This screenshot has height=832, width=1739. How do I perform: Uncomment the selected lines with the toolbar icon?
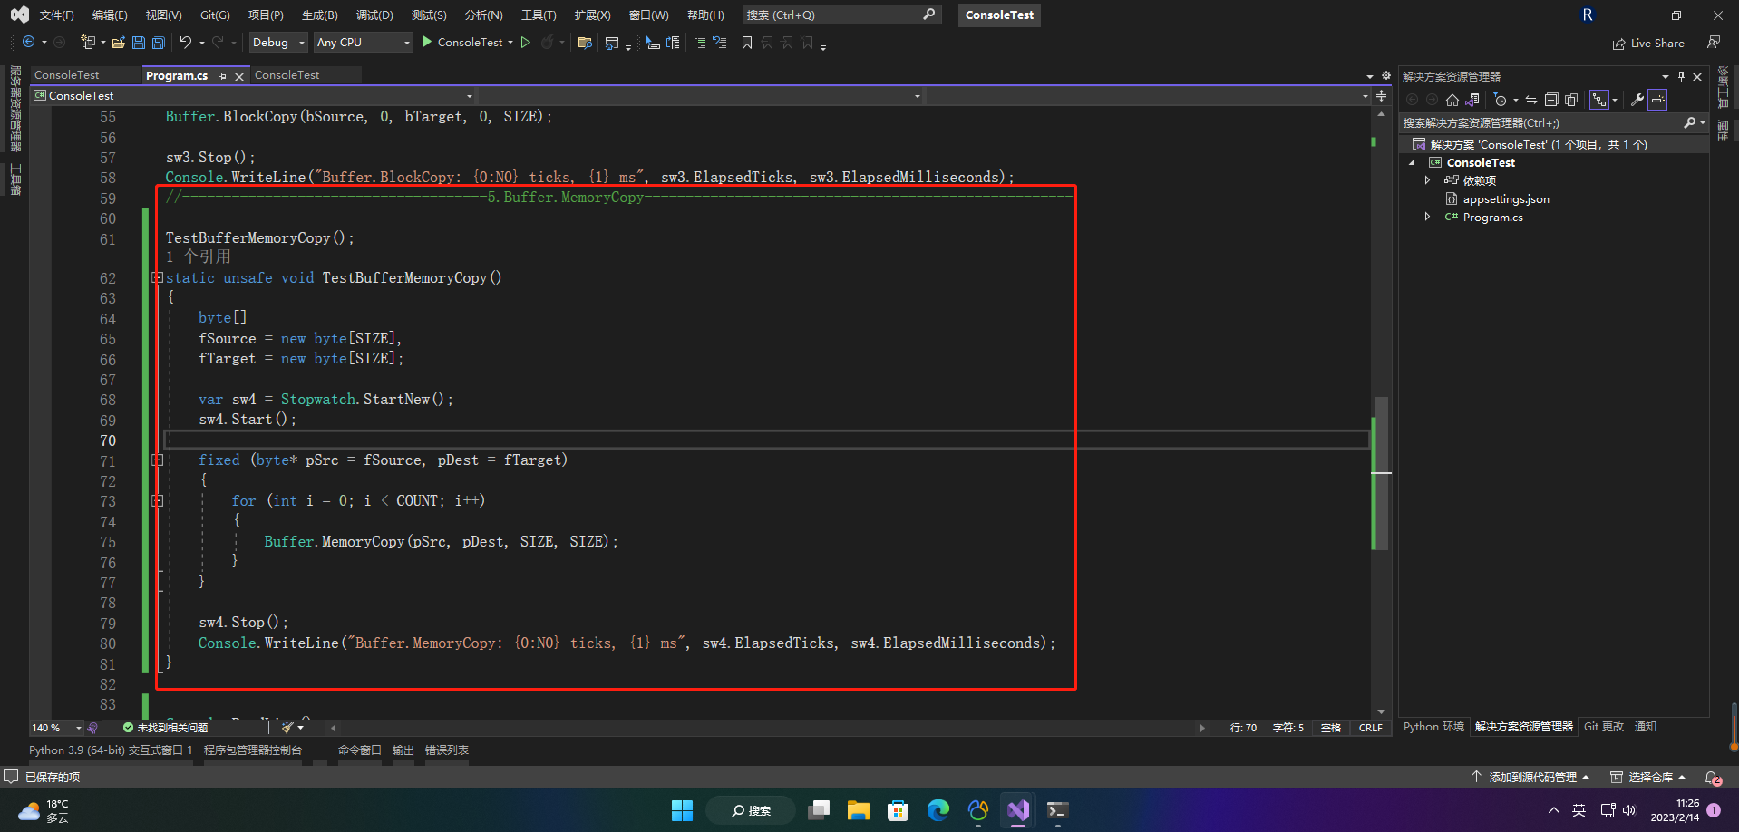(x=720, y=43)
